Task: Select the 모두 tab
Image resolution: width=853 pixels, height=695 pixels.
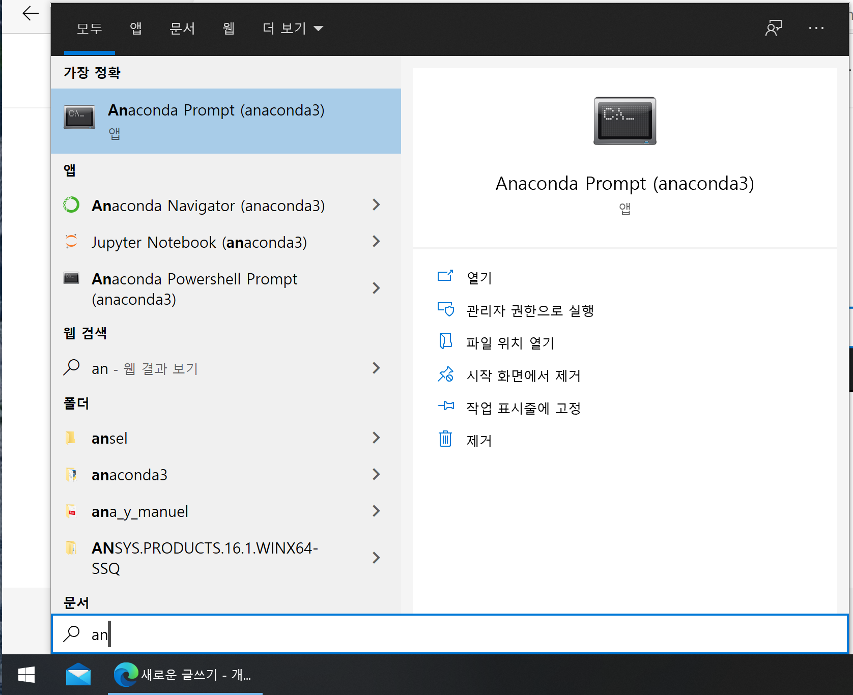Action: (90, 28)
